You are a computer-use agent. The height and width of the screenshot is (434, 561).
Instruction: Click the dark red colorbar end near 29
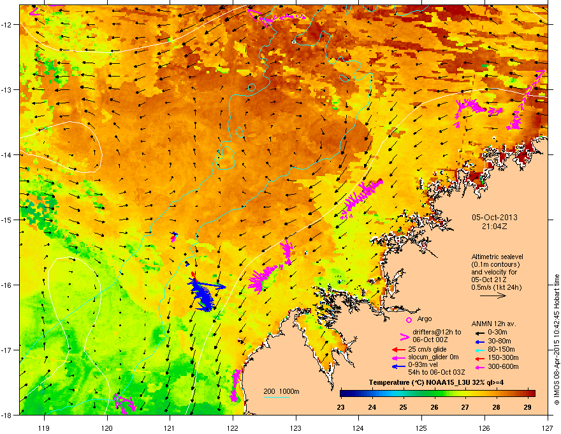(x=532, y=394)
